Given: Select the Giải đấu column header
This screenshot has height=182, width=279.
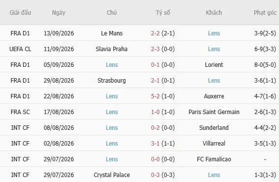Looking at the screenshot, I should coord(20,13).
